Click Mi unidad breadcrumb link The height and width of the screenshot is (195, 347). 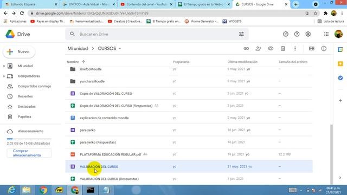(x=78, y=48)
